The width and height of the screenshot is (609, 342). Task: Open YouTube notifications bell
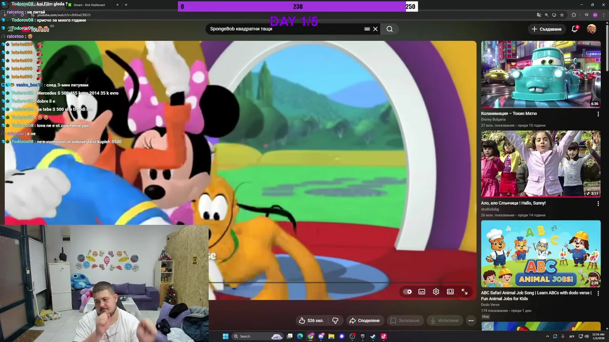click(574, 29)
